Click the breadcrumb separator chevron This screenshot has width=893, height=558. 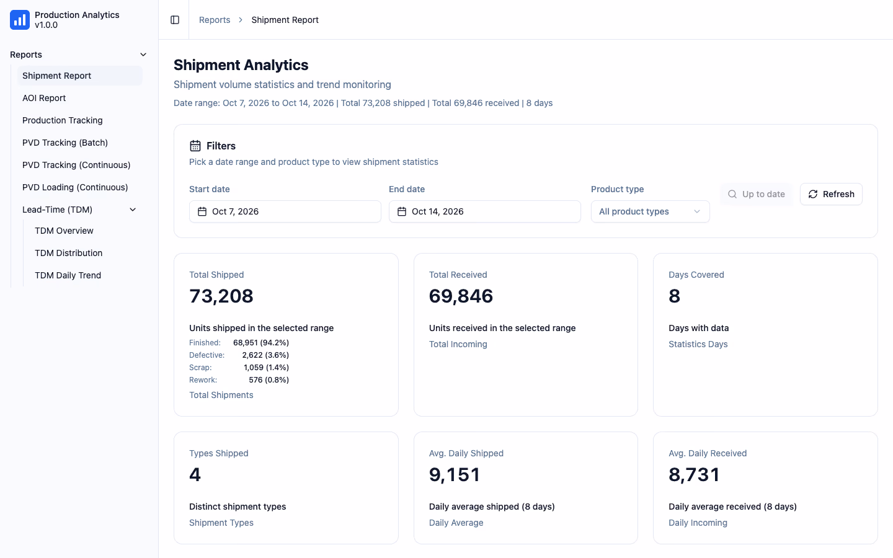pyautogui.click(x=241, y=20)
